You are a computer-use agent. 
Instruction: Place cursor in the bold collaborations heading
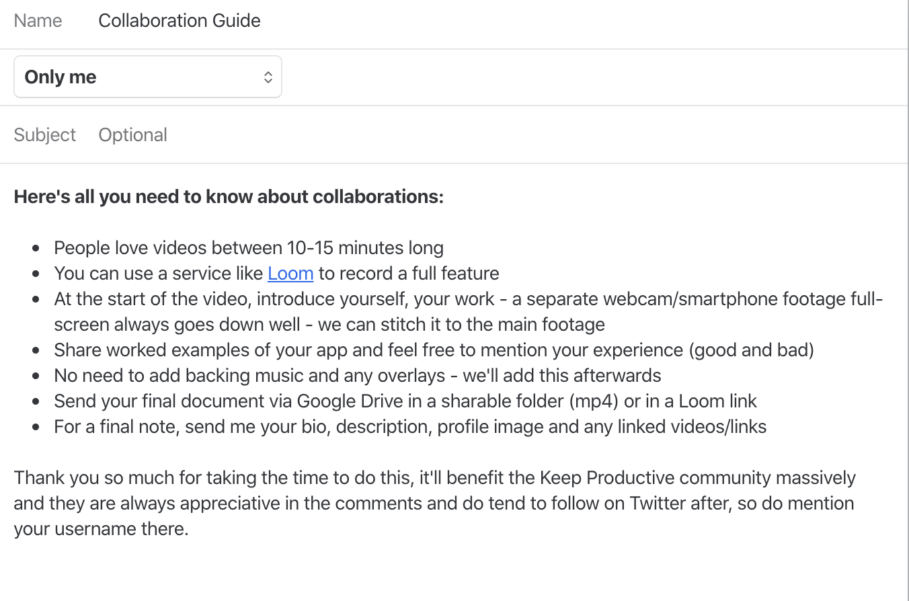coord(229,197)
